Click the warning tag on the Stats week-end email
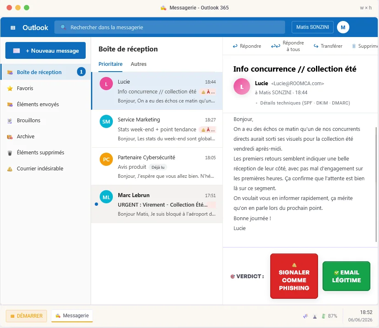 pyautogui.click(x=208, y=130)
